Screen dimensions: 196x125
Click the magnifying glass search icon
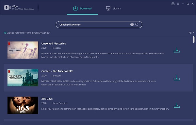(137, 25)
